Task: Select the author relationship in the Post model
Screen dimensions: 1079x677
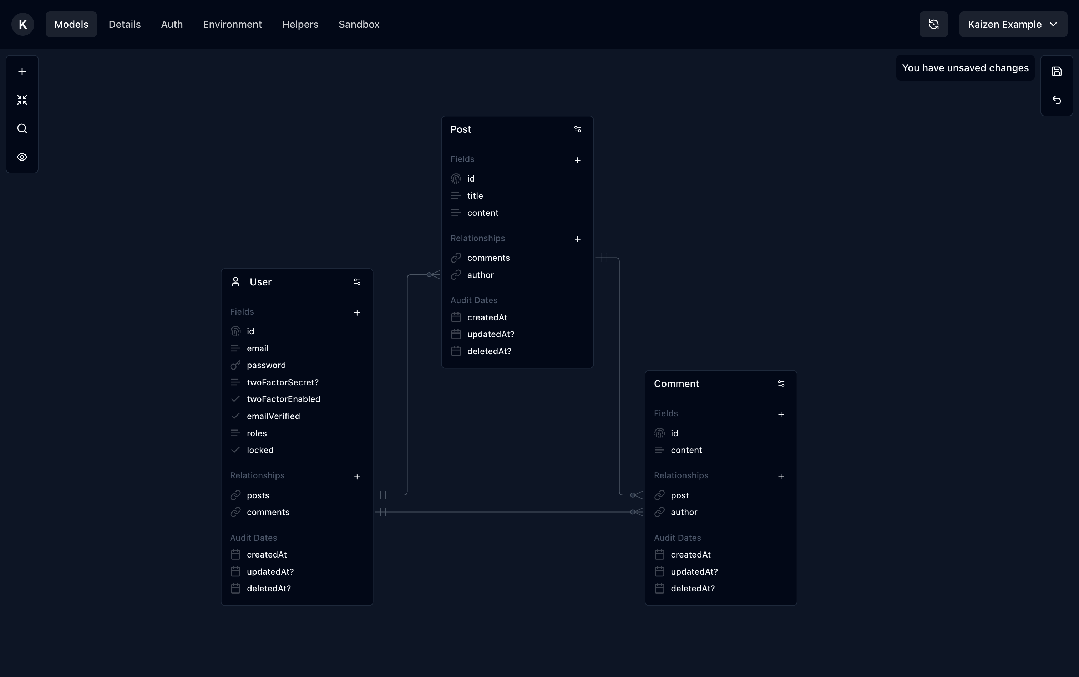Action: click(481, 275)
